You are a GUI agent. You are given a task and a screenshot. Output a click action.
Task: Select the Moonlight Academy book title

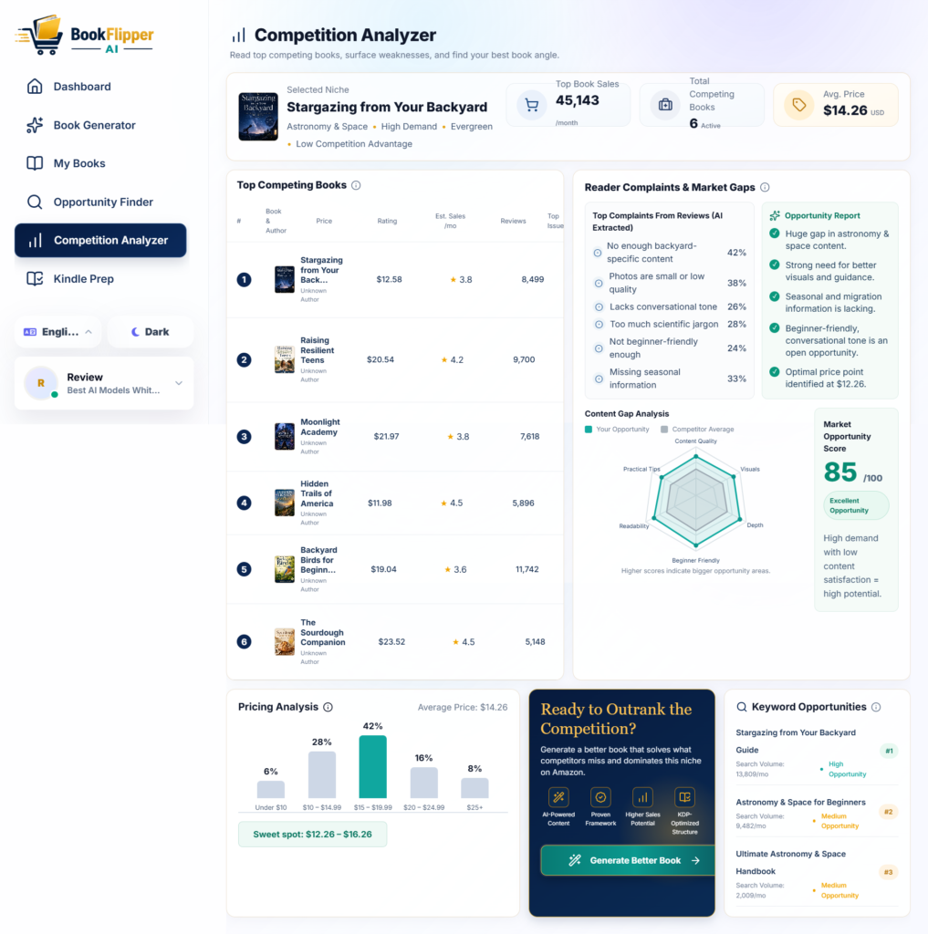tap(320, 427)
